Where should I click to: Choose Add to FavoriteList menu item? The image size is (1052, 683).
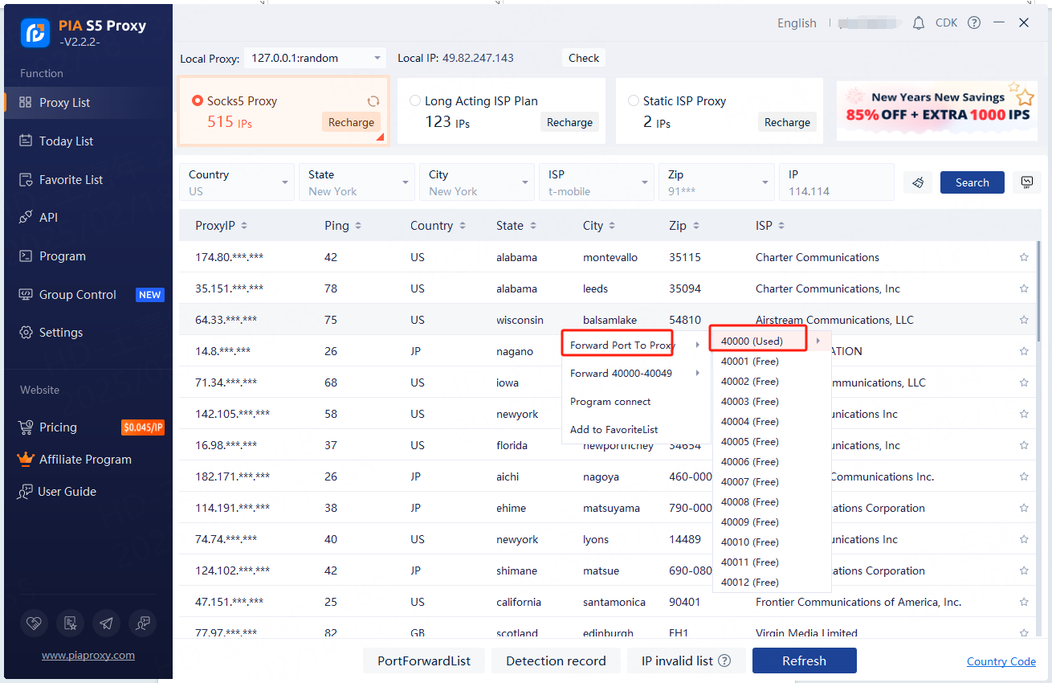click(634, 429)
